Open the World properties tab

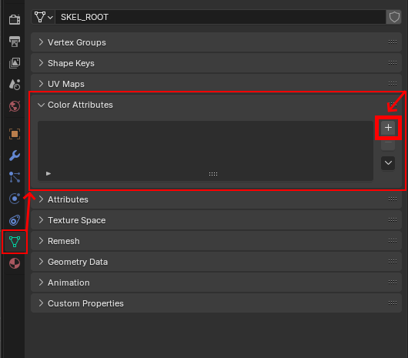15,106
